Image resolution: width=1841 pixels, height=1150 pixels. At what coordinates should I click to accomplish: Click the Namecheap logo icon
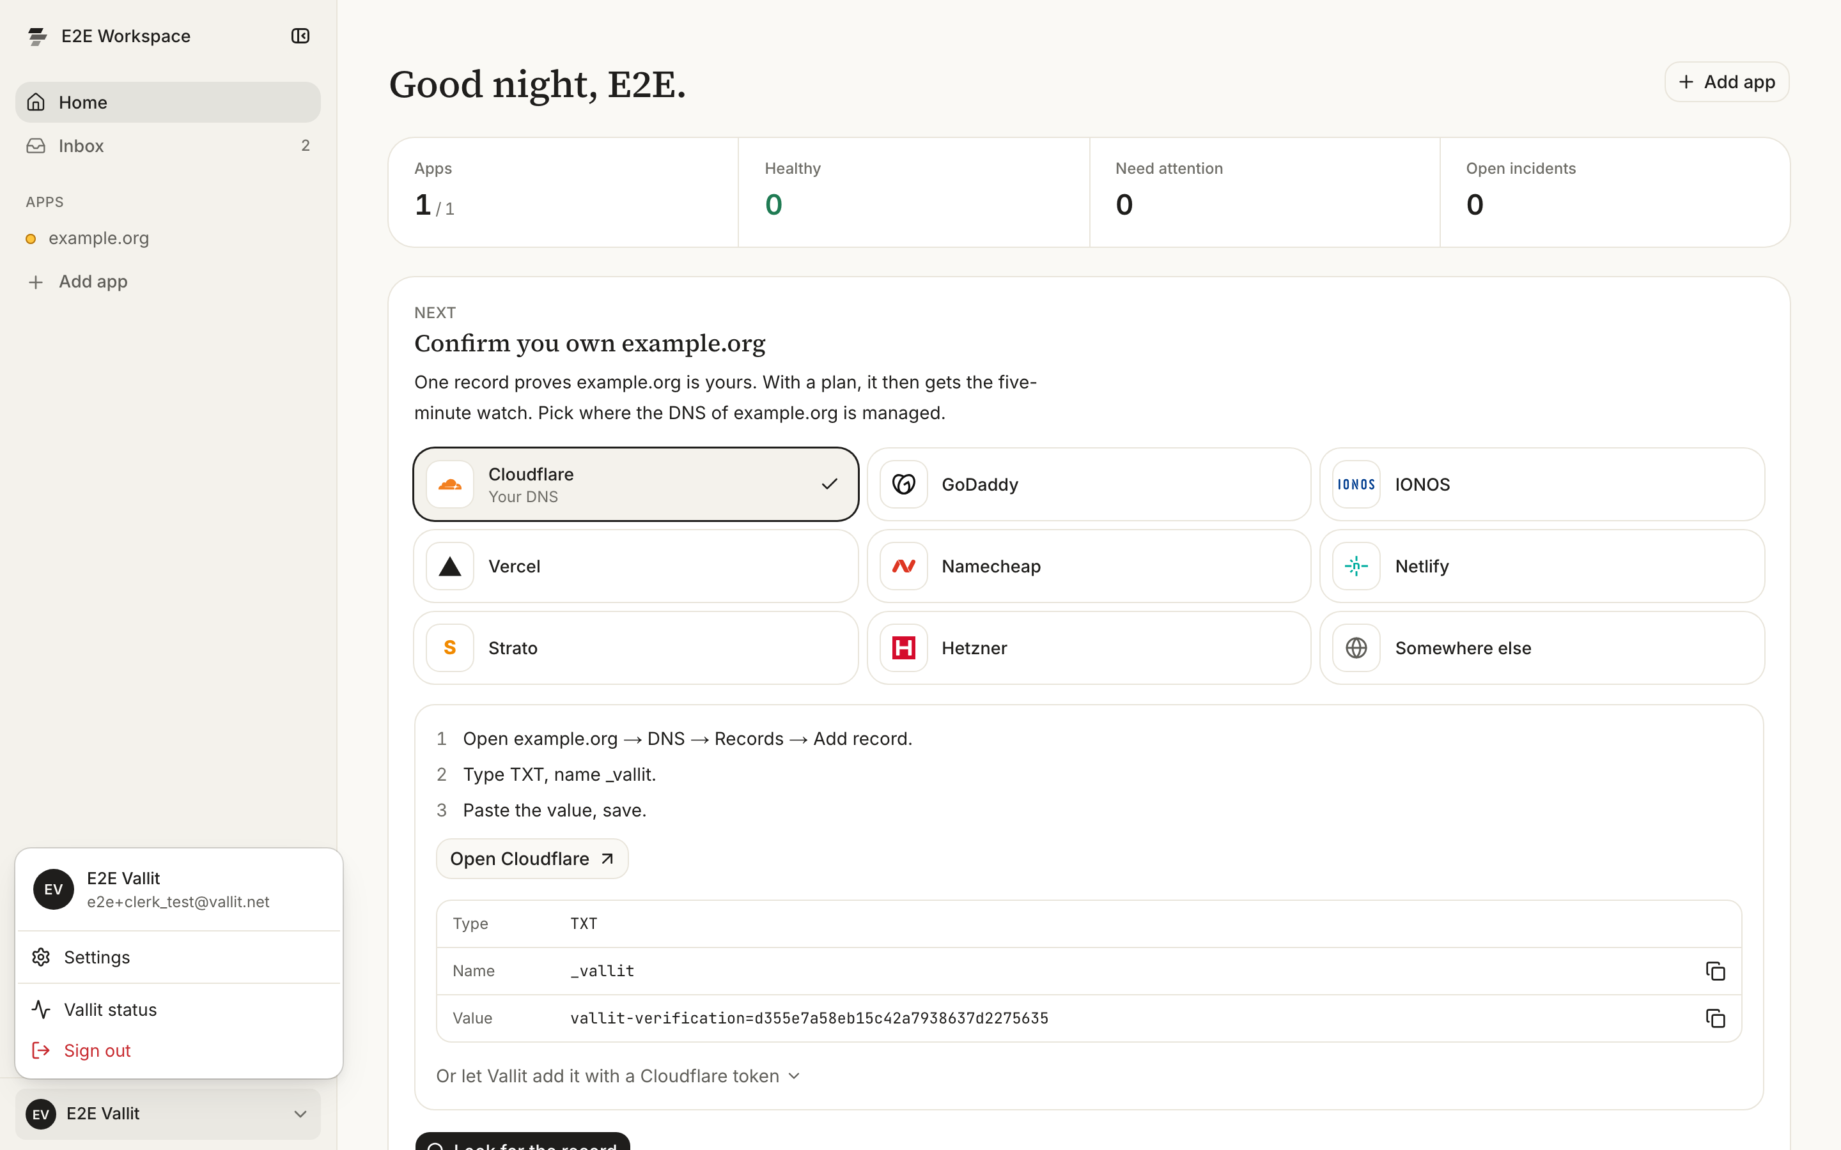[903, 566]
